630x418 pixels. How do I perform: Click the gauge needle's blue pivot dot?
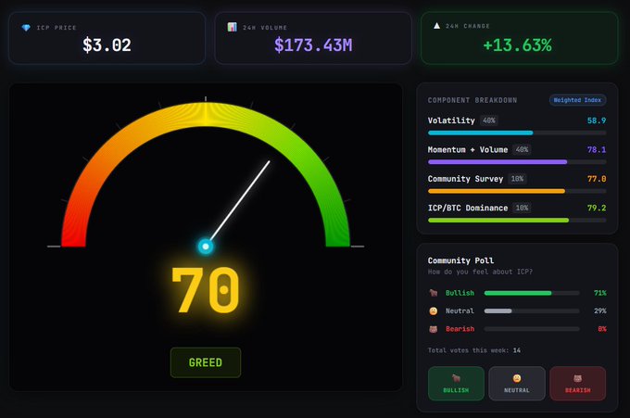coord(206,246)
